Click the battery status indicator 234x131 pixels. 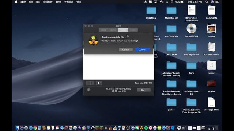(180, 2)
